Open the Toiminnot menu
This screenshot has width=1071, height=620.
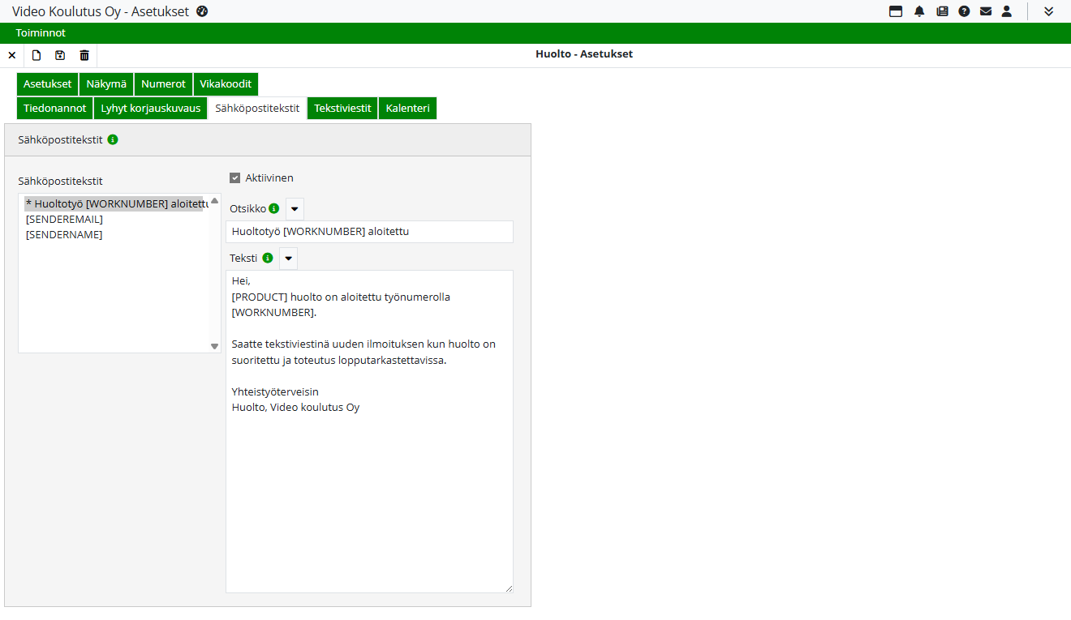point(41,33)
